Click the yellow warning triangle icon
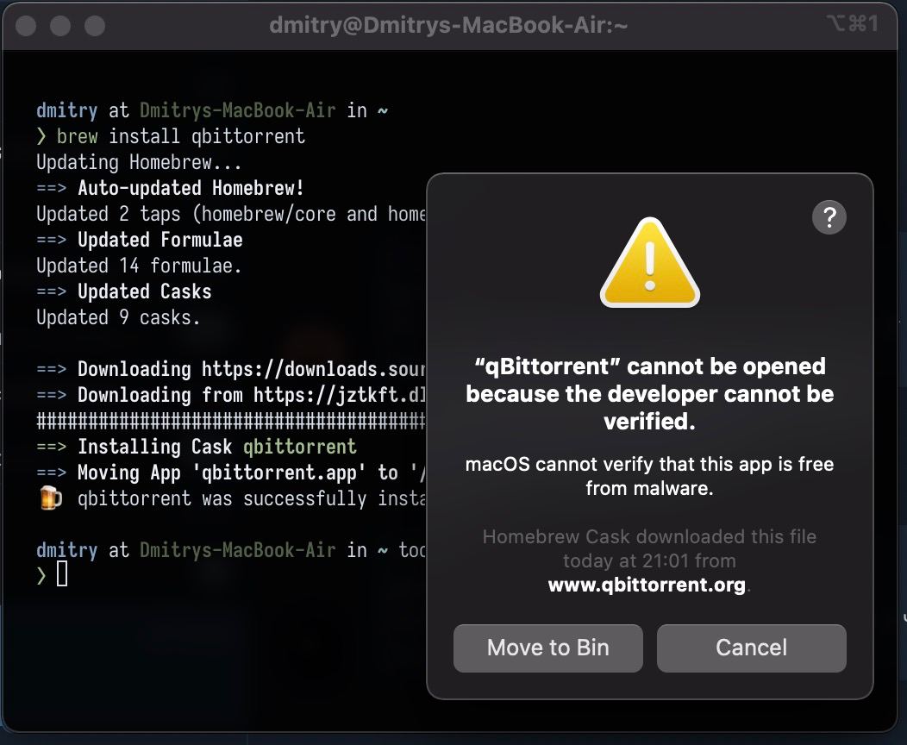 click(x=649, y=263)
